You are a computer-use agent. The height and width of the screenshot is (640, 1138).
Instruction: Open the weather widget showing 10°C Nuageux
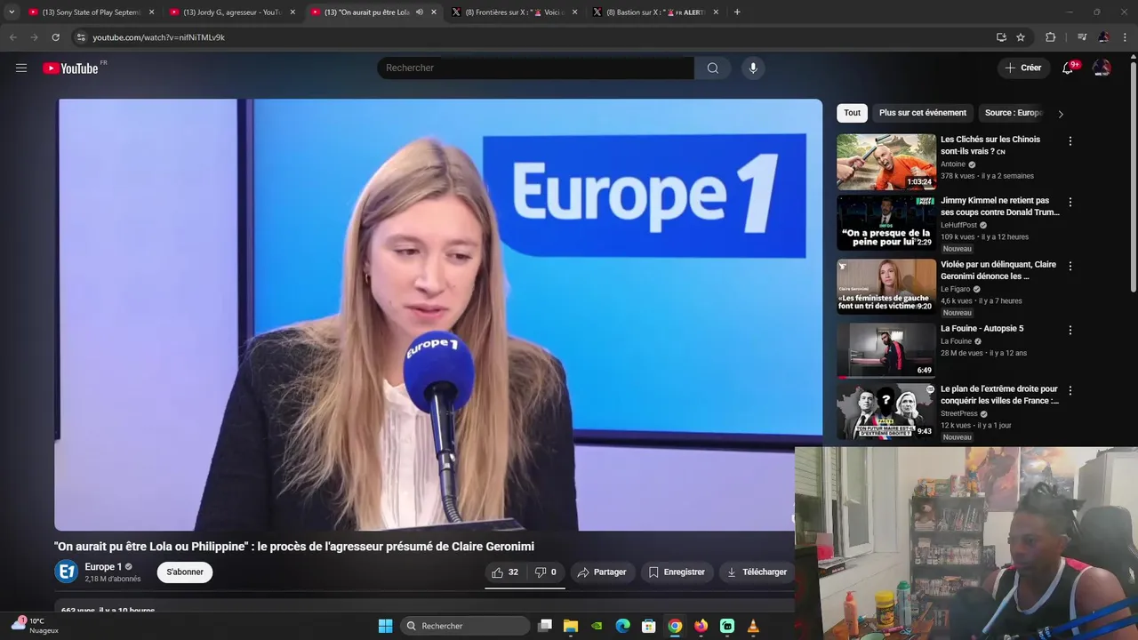pos(36,626)
